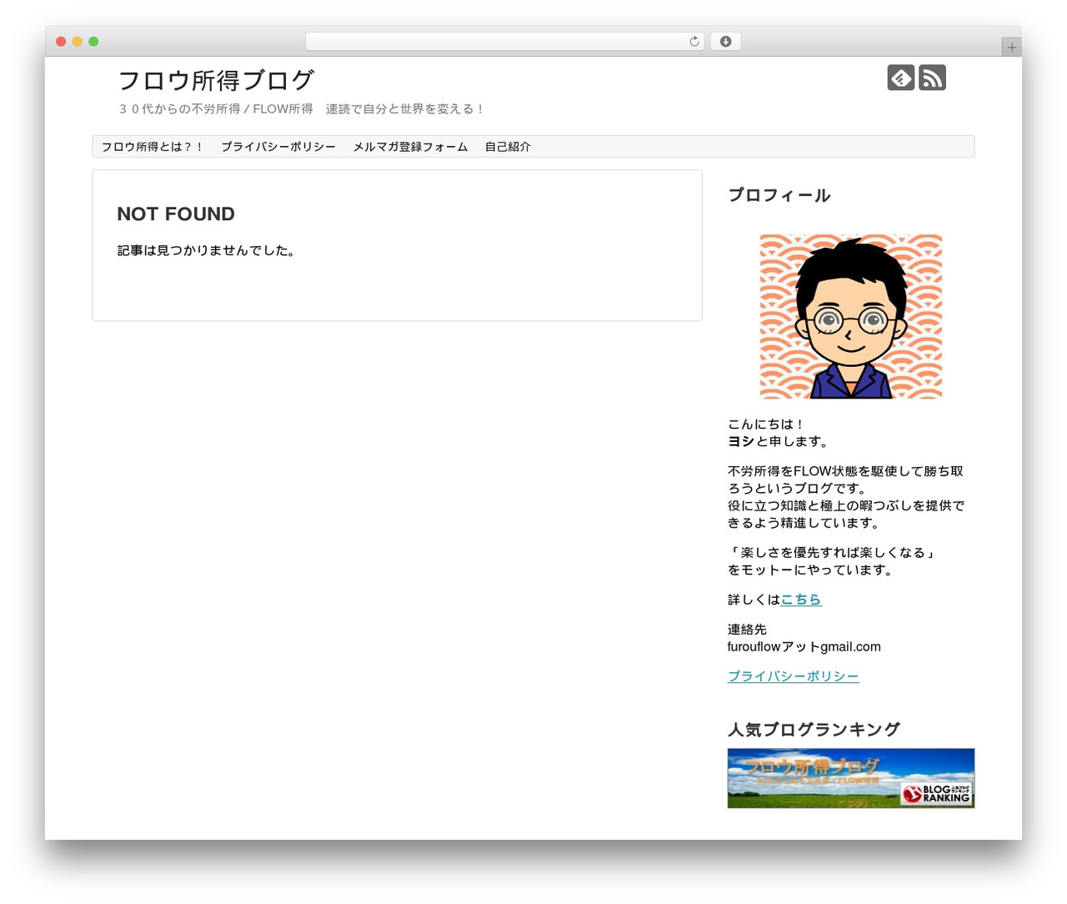Click the furouflowアットgmail.com contact text
Image resolution: width=1067 pixels, height=904 pixels.
coord(804,647)
